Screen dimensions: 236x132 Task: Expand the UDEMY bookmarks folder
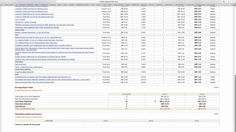pyautogui.click(x=99, y=5)
